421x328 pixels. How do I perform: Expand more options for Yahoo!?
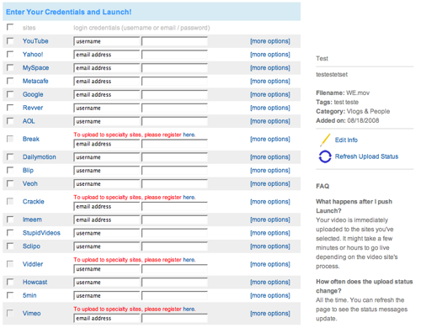[270, 55]
